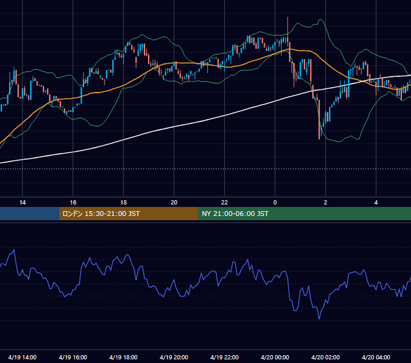This screenshot has width=411, height=363.
Task: Click the blue session bar before ロンドン
Action: 30,214
